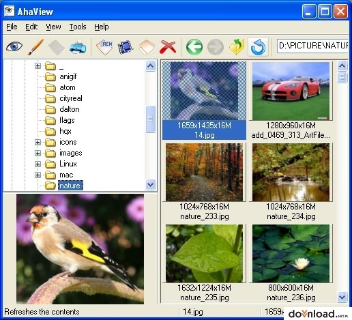The width and height of the screenshot is (352, 320).
Task: Expand the icons folder tree node
Action: tap(38, 142)
